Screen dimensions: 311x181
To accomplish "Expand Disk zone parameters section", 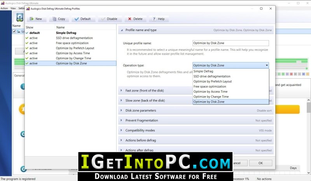I will tap(196, 110).
